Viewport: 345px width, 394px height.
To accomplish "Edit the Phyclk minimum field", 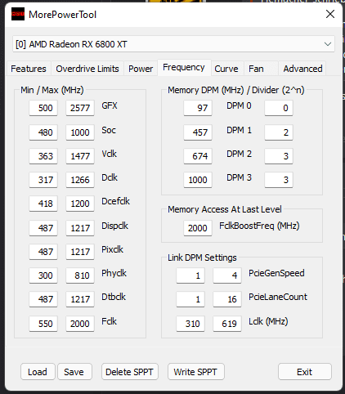I will coord(43,275).
